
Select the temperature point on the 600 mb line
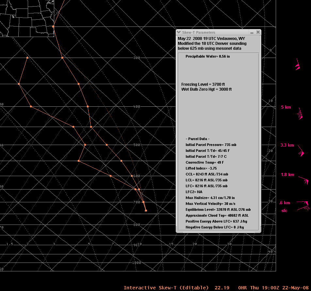(x=132, y=176)
